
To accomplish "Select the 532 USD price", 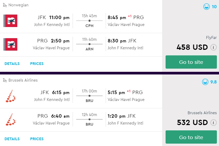I will (x=192, y=123).
